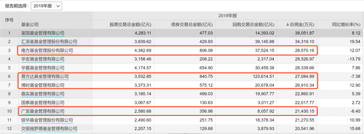Select growth rate cell 12.90
Image resolution: width=364 pixels, height=134 pixels.
(x=355, y=85)
